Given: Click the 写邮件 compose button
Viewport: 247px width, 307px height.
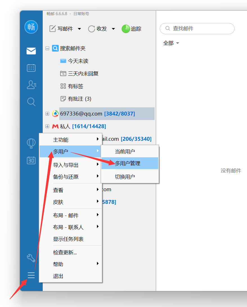Looking at the screenshot, I should tap(61, 29).
